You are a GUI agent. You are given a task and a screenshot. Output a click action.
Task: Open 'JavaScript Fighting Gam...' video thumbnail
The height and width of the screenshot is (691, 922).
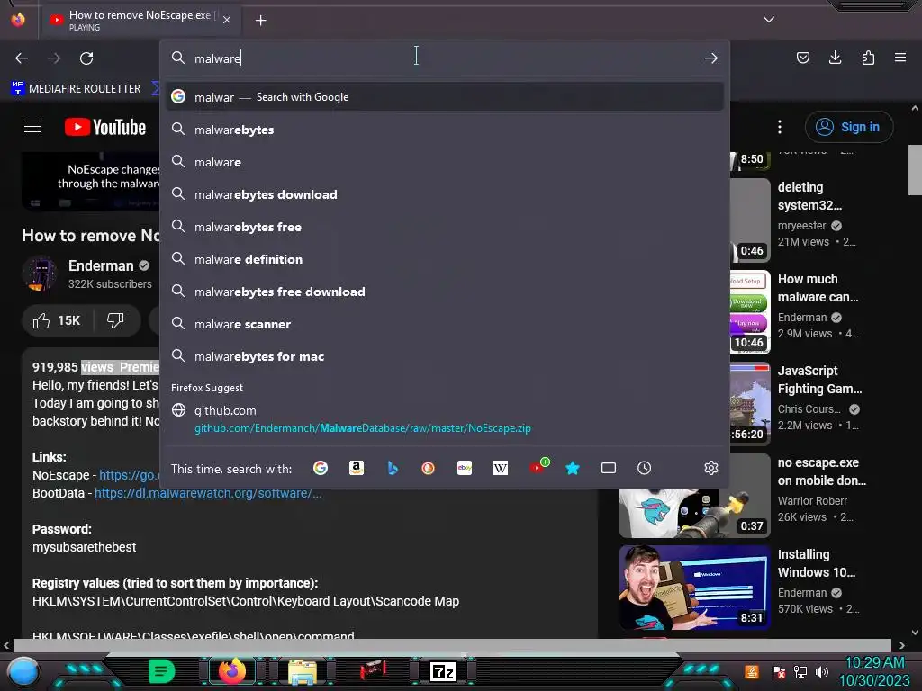[750, 404]
